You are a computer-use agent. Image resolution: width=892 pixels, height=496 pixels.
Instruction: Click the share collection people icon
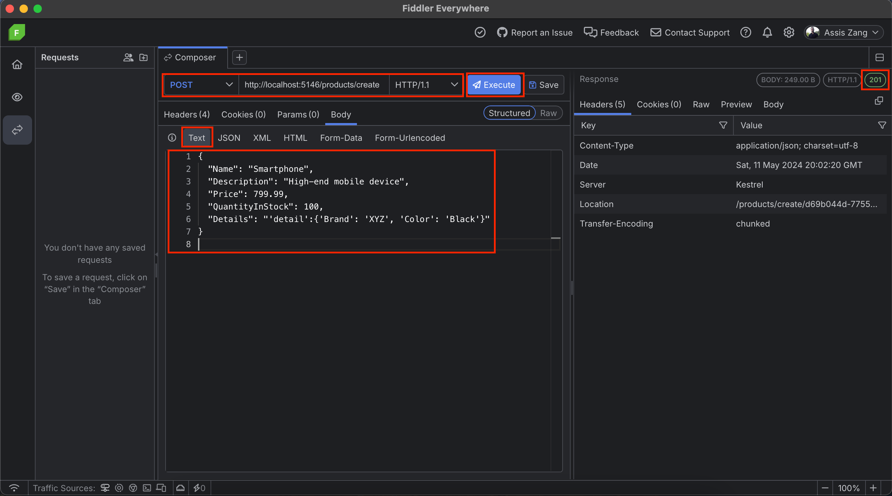click(x=128, y=58)
